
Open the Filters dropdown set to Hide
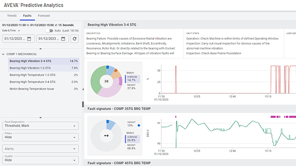41,137
